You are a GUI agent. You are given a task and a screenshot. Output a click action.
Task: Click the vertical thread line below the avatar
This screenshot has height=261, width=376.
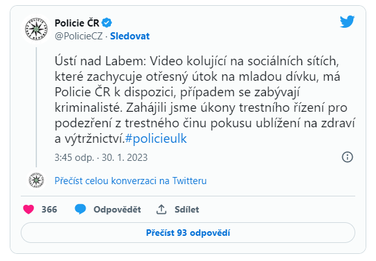(x=36, y=107)
